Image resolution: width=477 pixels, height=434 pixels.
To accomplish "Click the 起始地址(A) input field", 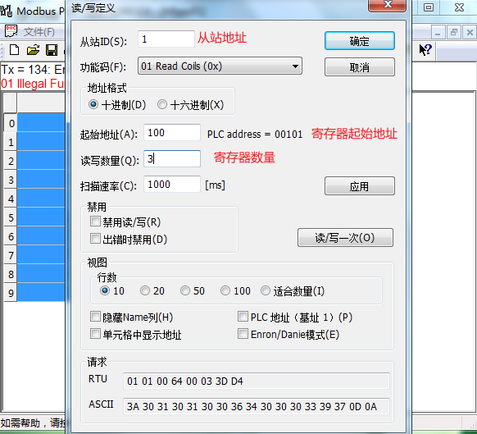I will [172, 132].
